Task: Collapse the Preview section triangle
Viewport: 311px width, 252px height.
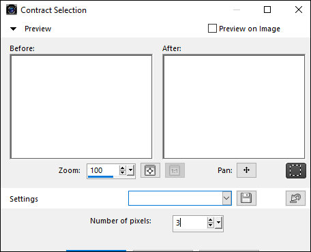Action: pos(14,29)
